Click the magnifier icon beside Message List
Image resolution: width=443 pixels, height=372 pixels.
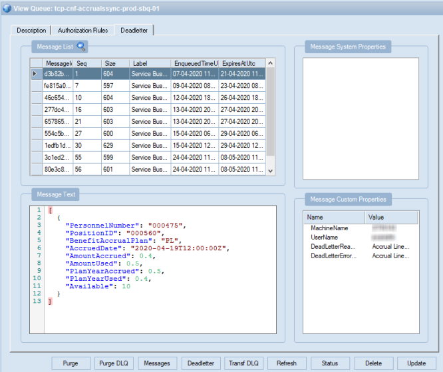point(82,47)
